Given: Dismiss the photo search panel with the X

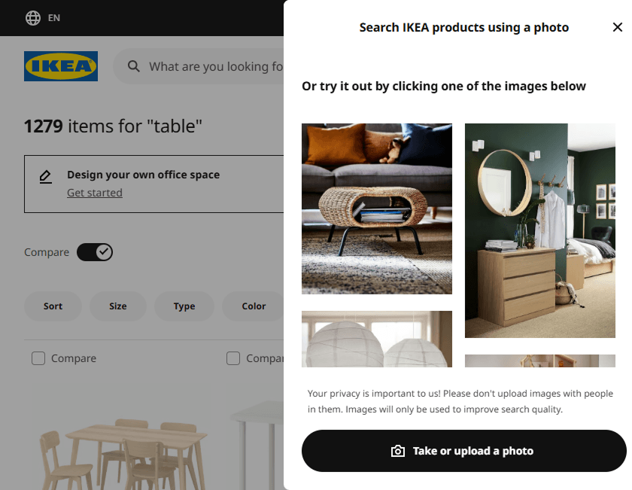Looking at the screenshot, I should tap(618, 26).
